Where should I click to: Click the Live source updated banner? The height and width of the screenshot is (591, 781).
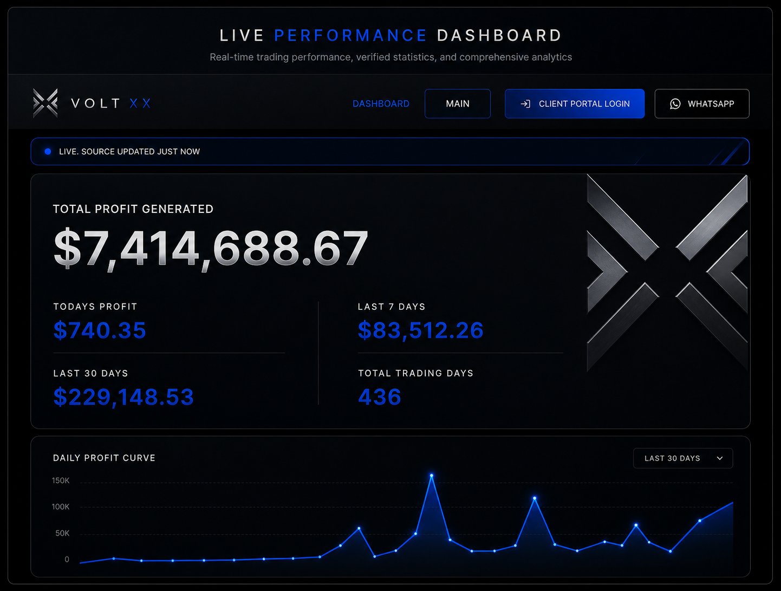tap(390, 152)
